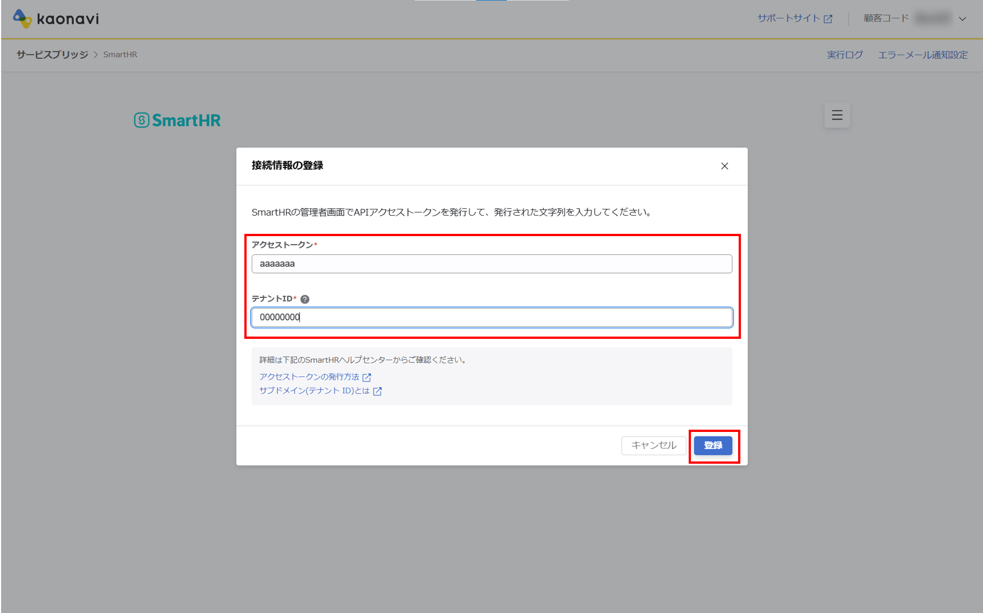This screenshot has width=983, height=613.
Task: Click the 登録 button
Action: (713, 446)
